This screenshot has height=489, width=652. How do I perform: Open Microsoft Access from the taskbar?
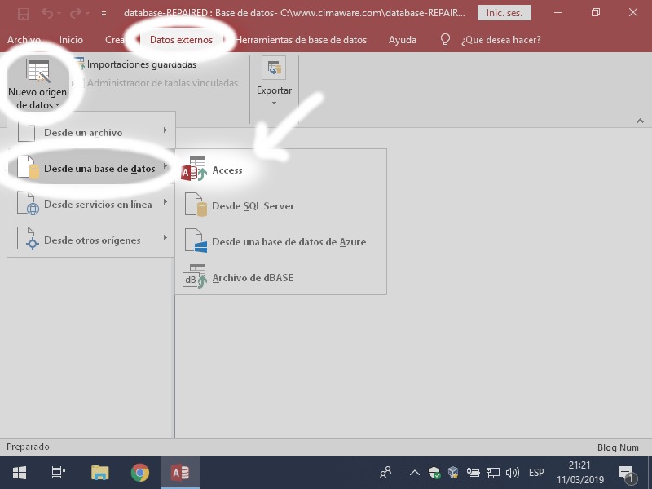pos(179,471)
